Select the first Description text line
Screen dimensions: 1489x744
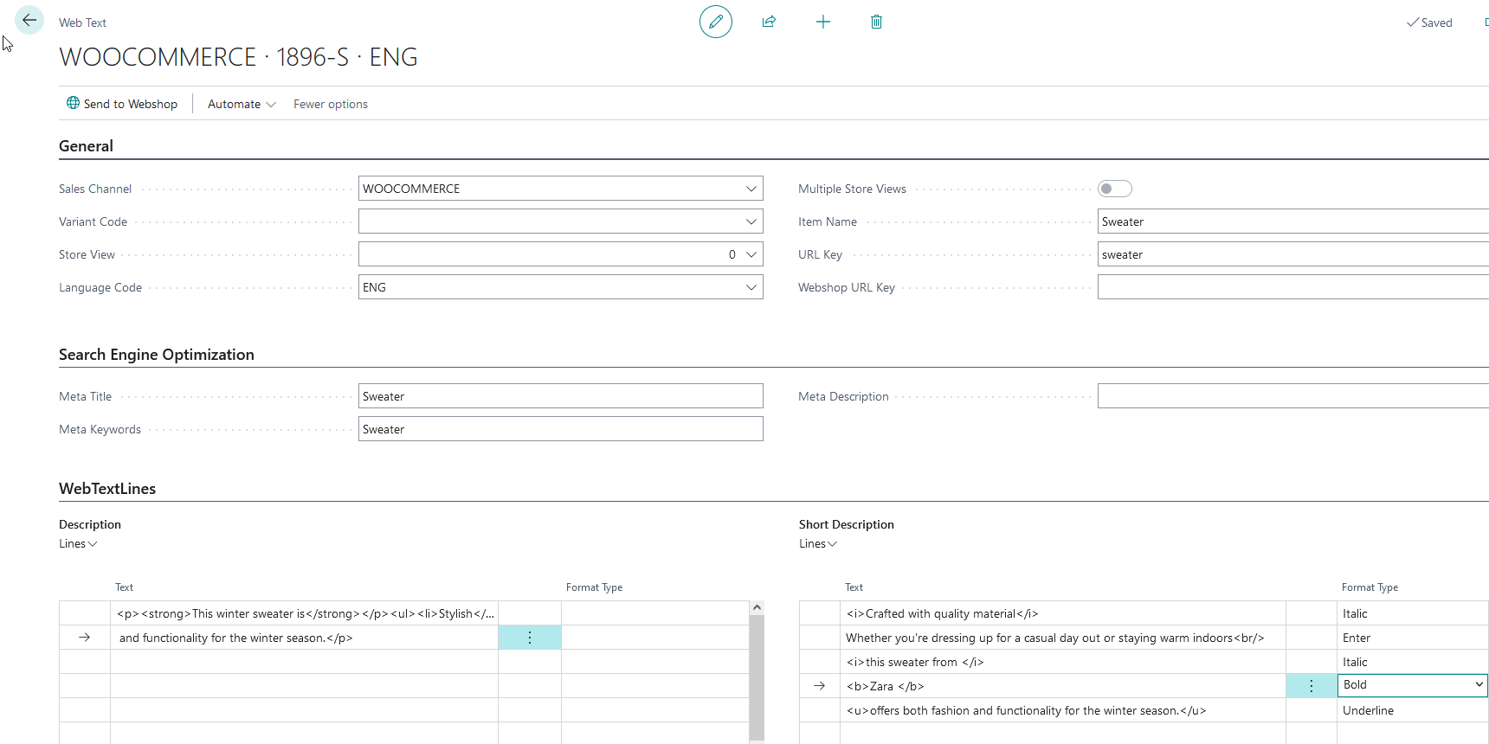click(305, 613)
